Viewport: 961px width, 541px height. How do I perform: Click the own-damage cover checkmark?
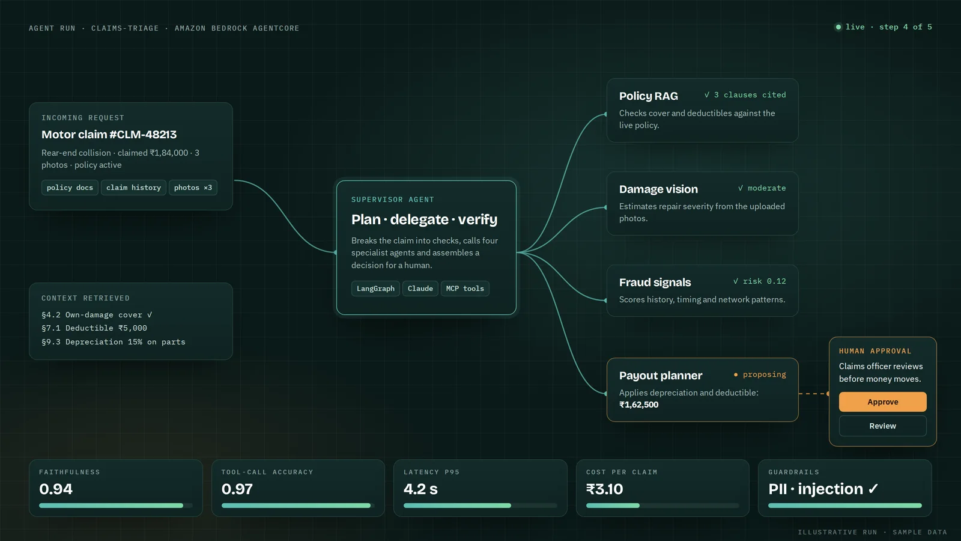tap(150, 315)
